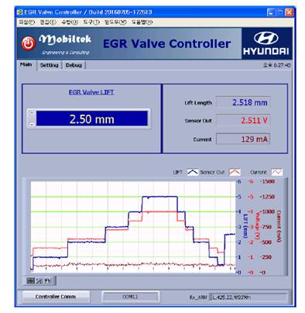The height and width of the screenshot is (313, 305).
Task: Switch to the Setting tab
Action: (x=49, y=65)
